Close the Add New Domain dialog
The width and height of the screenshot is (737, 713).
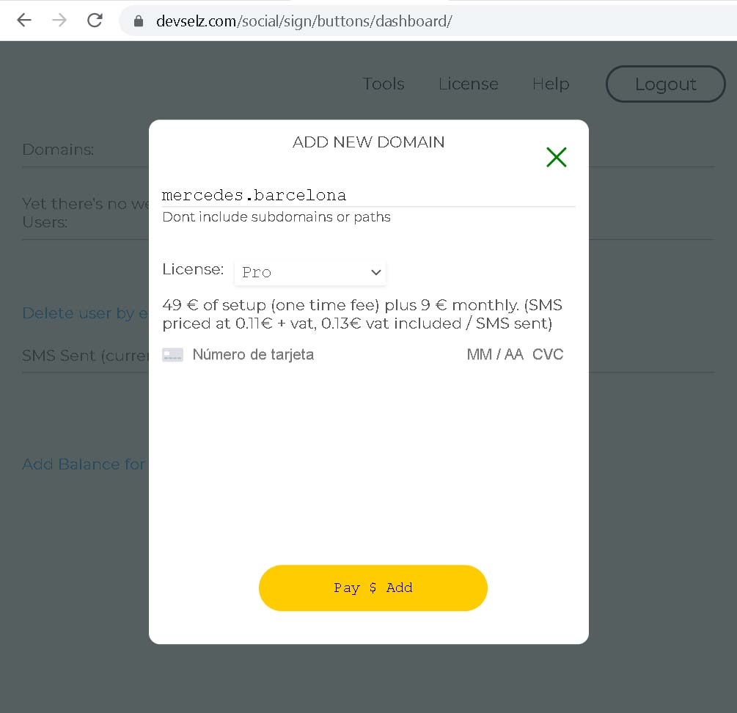[556, 157]
